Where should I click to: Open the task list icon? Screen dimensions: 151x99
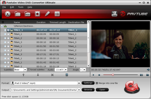click(57, 14)
